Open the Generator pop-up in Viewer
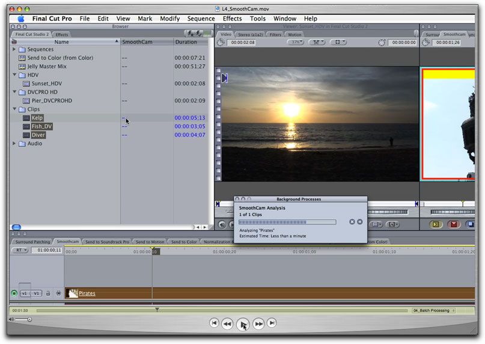This screenshot has width=485, height=344. (x=392, y=224)
